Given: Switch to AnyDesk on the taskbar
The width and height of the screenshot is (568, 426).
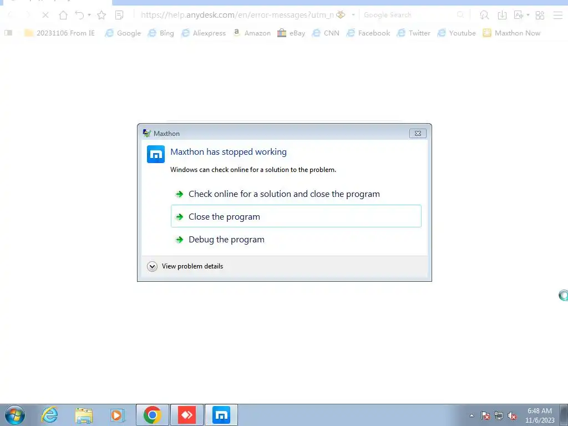Looking at the screenshot, I should click(x=187, y=415).
